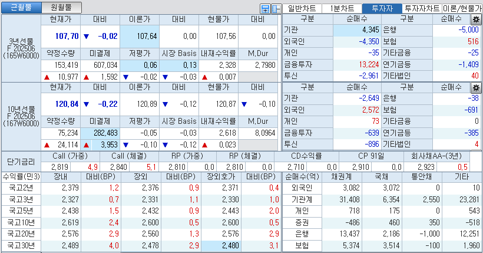Open gear settings for 10년선물 investor table
This screenshot has width=483, height=253.
[476, 88]
